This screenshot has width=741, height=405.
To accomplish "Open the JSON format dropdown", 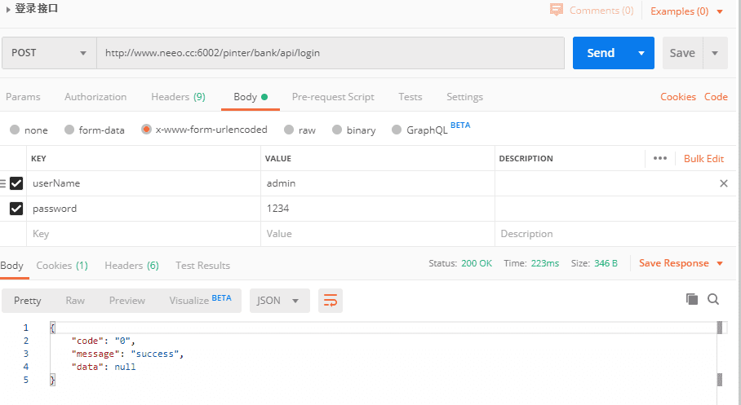I will point(279,301).
